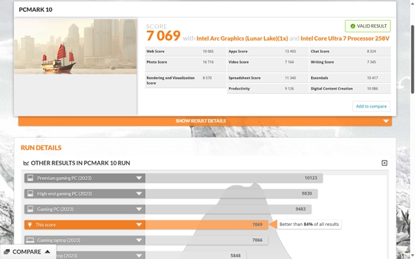415x259 pixels.
Task: Click the stacked pages icon next to Compare
Action: (x=7, y=251)
